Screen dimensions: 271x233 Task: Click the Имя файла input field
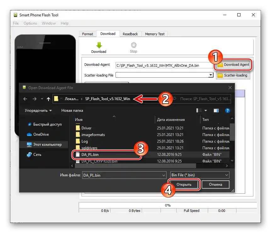(x=124, y=175)
